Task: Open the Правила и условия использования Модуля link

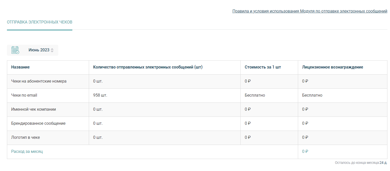Action: point(310,11)
